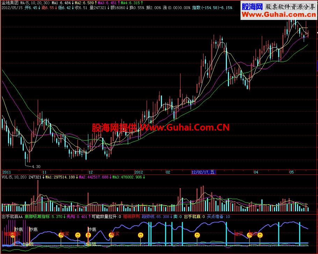
Task: Click the 4.30 lowest price marker
Action: coord(36,167)
